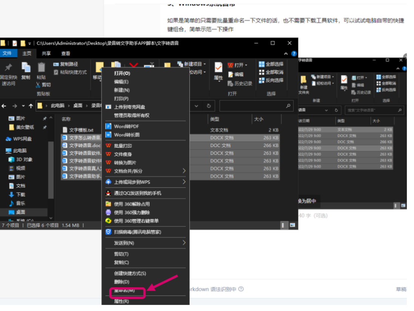Refresh the front window address bar
Screen dimensions: 414x311
point(209,106)
